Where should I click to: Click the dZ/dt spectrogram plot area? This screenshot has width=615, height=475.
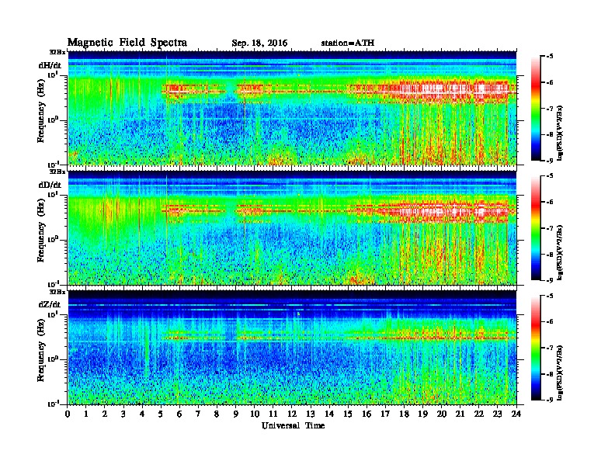(292, 347)
